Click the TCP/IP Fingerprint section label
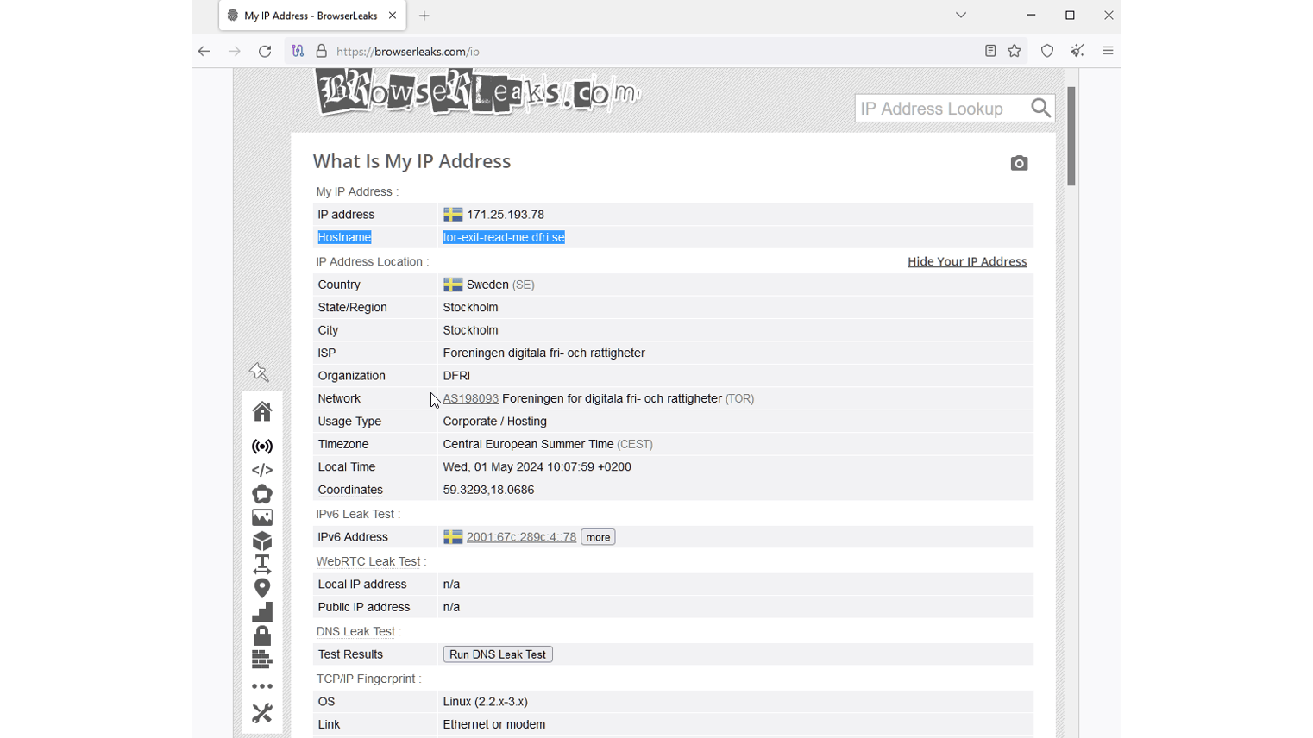This screenshot has height=738, width=1313. pyautogui.click(x=368, y=679)
